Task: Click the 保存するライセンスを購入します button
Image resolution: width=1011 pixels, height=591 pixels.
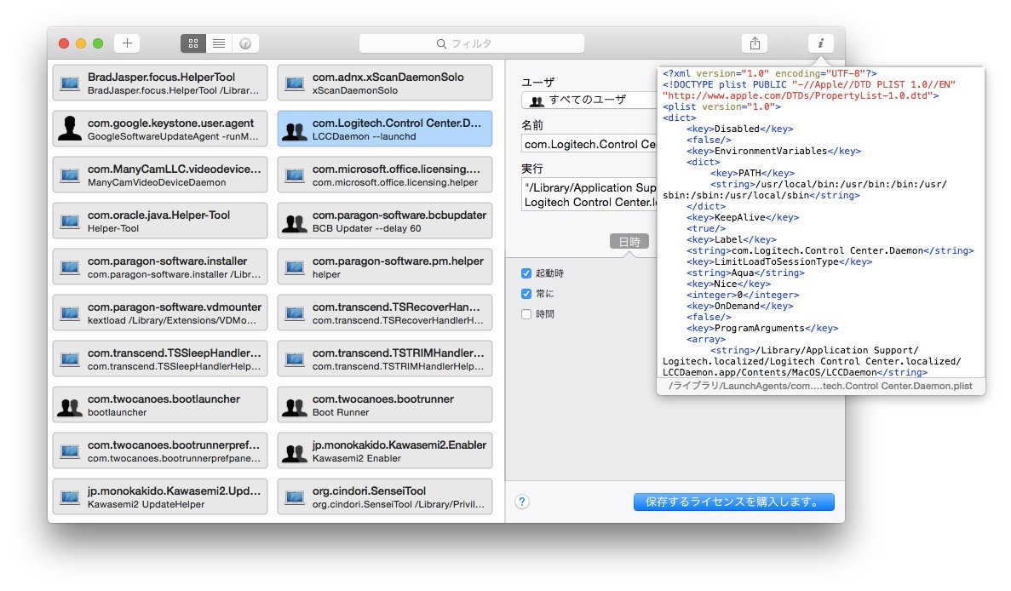Action: coord(733,502)
